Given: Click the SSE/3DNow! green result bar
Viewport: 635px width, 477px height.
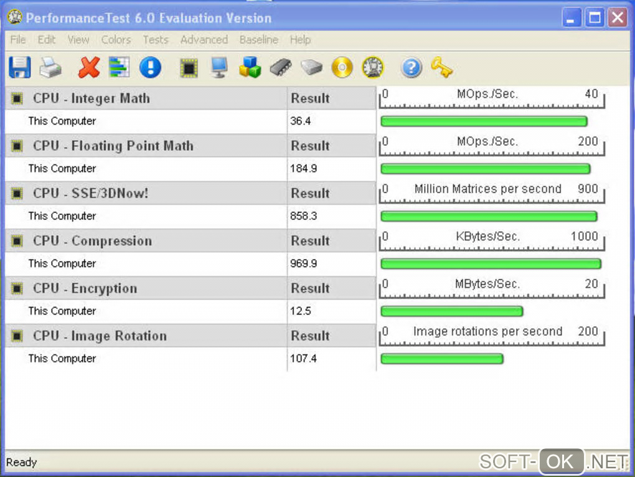Looking at the screenshot, I should point(489,216).
